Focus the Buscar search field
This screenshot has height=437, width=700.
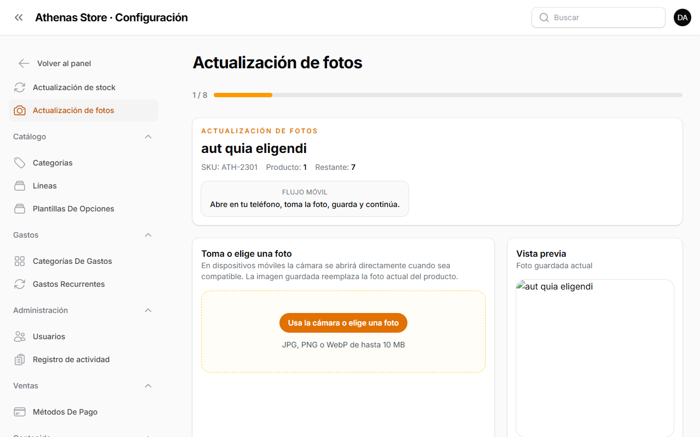(x=598, y=17)
